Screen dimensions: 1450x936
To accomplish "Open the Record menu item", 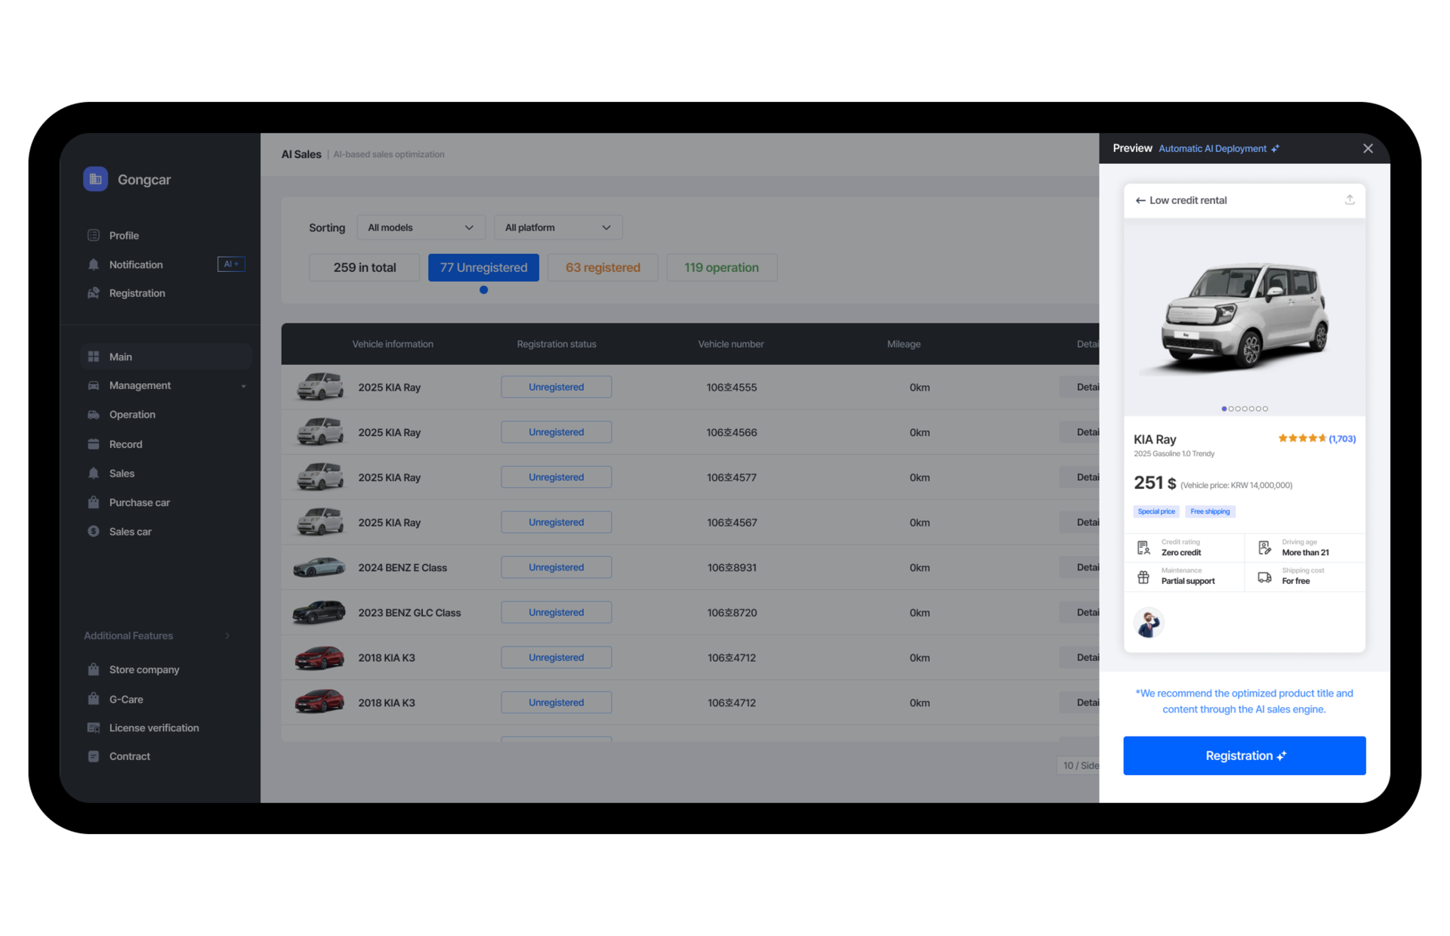I will (x=125, y=444).
